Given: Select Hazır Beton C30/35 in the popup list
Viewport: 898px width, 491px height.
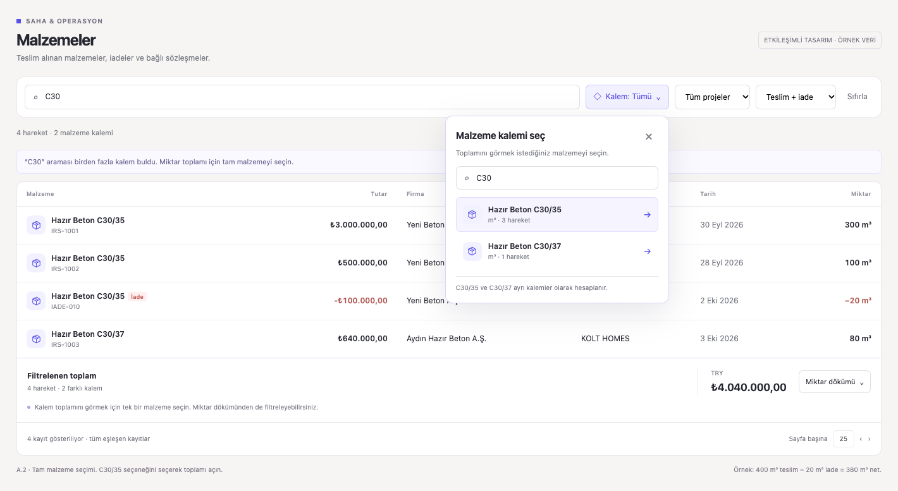Looking at the screenshot, I should (x=557, y=215).
